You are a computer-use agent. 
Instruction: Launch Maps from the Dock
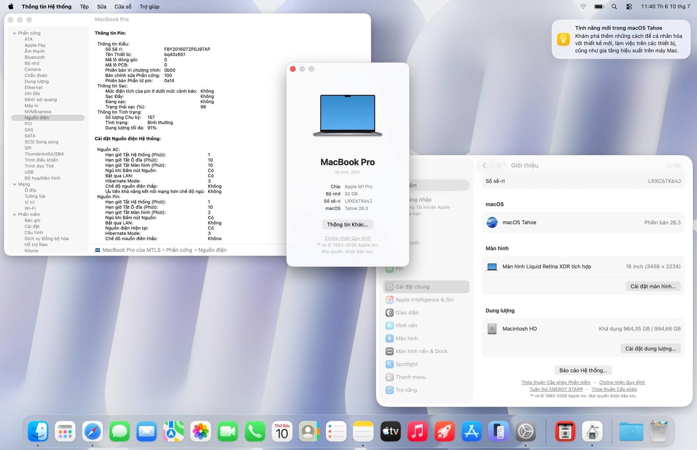(174, 431)
